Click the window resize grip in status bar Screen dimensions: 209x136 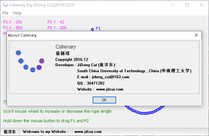point(206,133)
